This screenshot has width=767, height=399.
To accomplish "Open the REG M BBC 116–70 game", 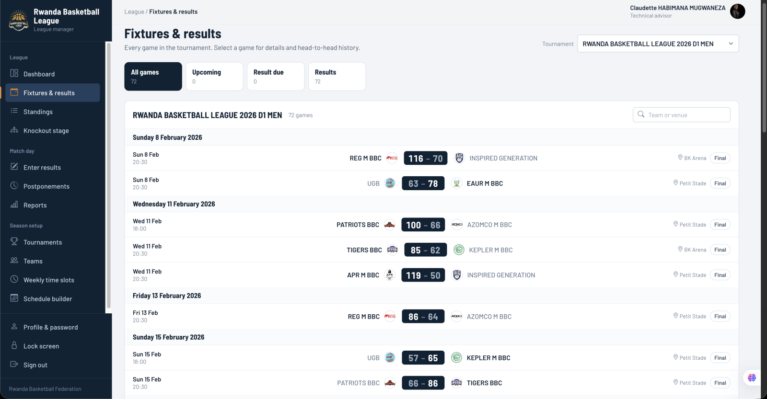I will [431, 158].
